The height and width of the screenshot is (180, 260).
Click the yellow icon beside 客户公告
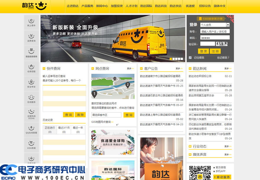(x=141, y=69)
